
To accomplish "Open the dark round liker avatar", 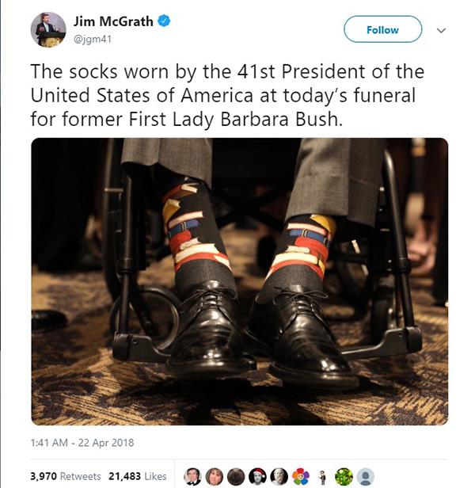I will pos(236,476).
